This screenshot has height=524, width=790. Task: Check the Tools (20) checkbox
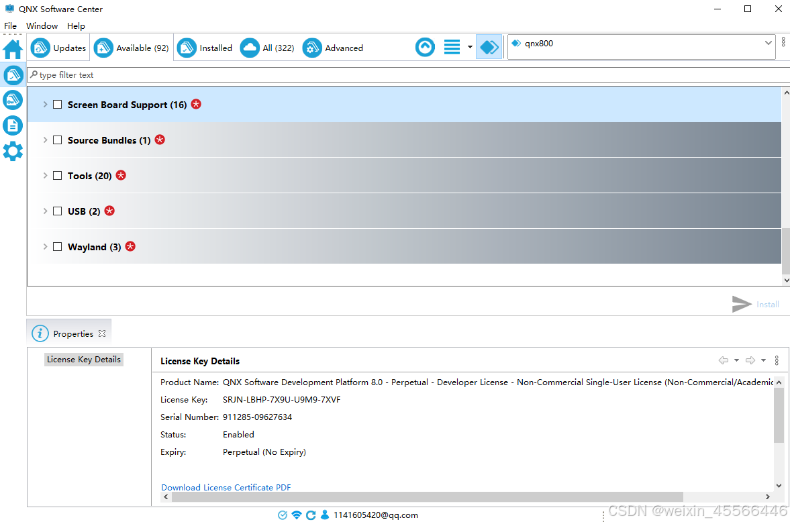[x=58, y=175]
